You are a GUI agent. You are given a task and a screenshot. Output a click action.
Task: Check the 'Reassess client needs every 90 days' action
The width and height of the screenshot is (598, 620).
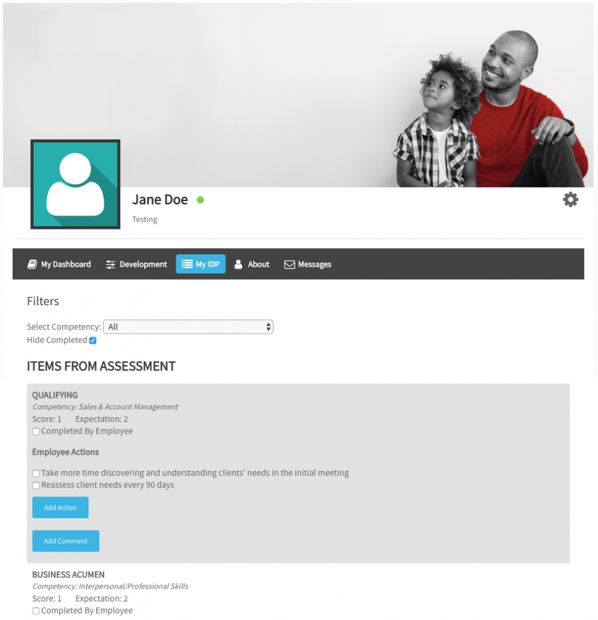36,485
